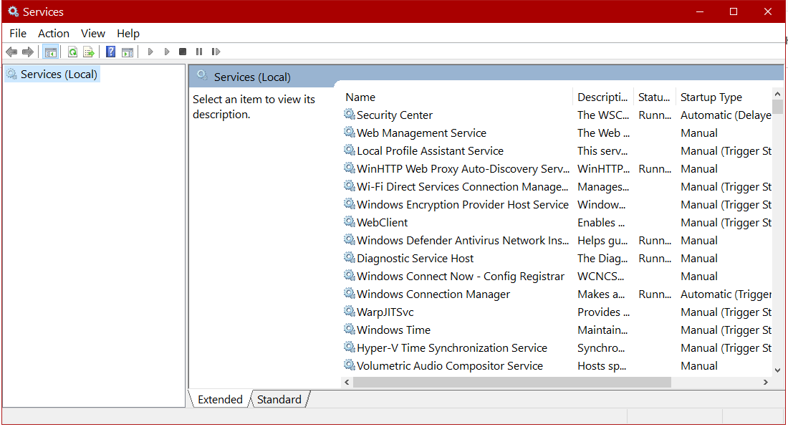Open the View menu

(x=93, y=34)
